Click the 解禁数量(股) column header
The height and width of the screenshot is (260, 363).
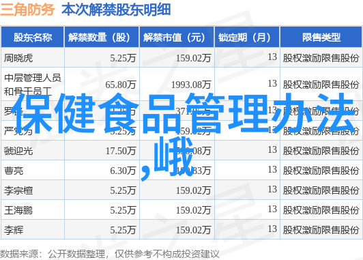(x=102, y=38)
